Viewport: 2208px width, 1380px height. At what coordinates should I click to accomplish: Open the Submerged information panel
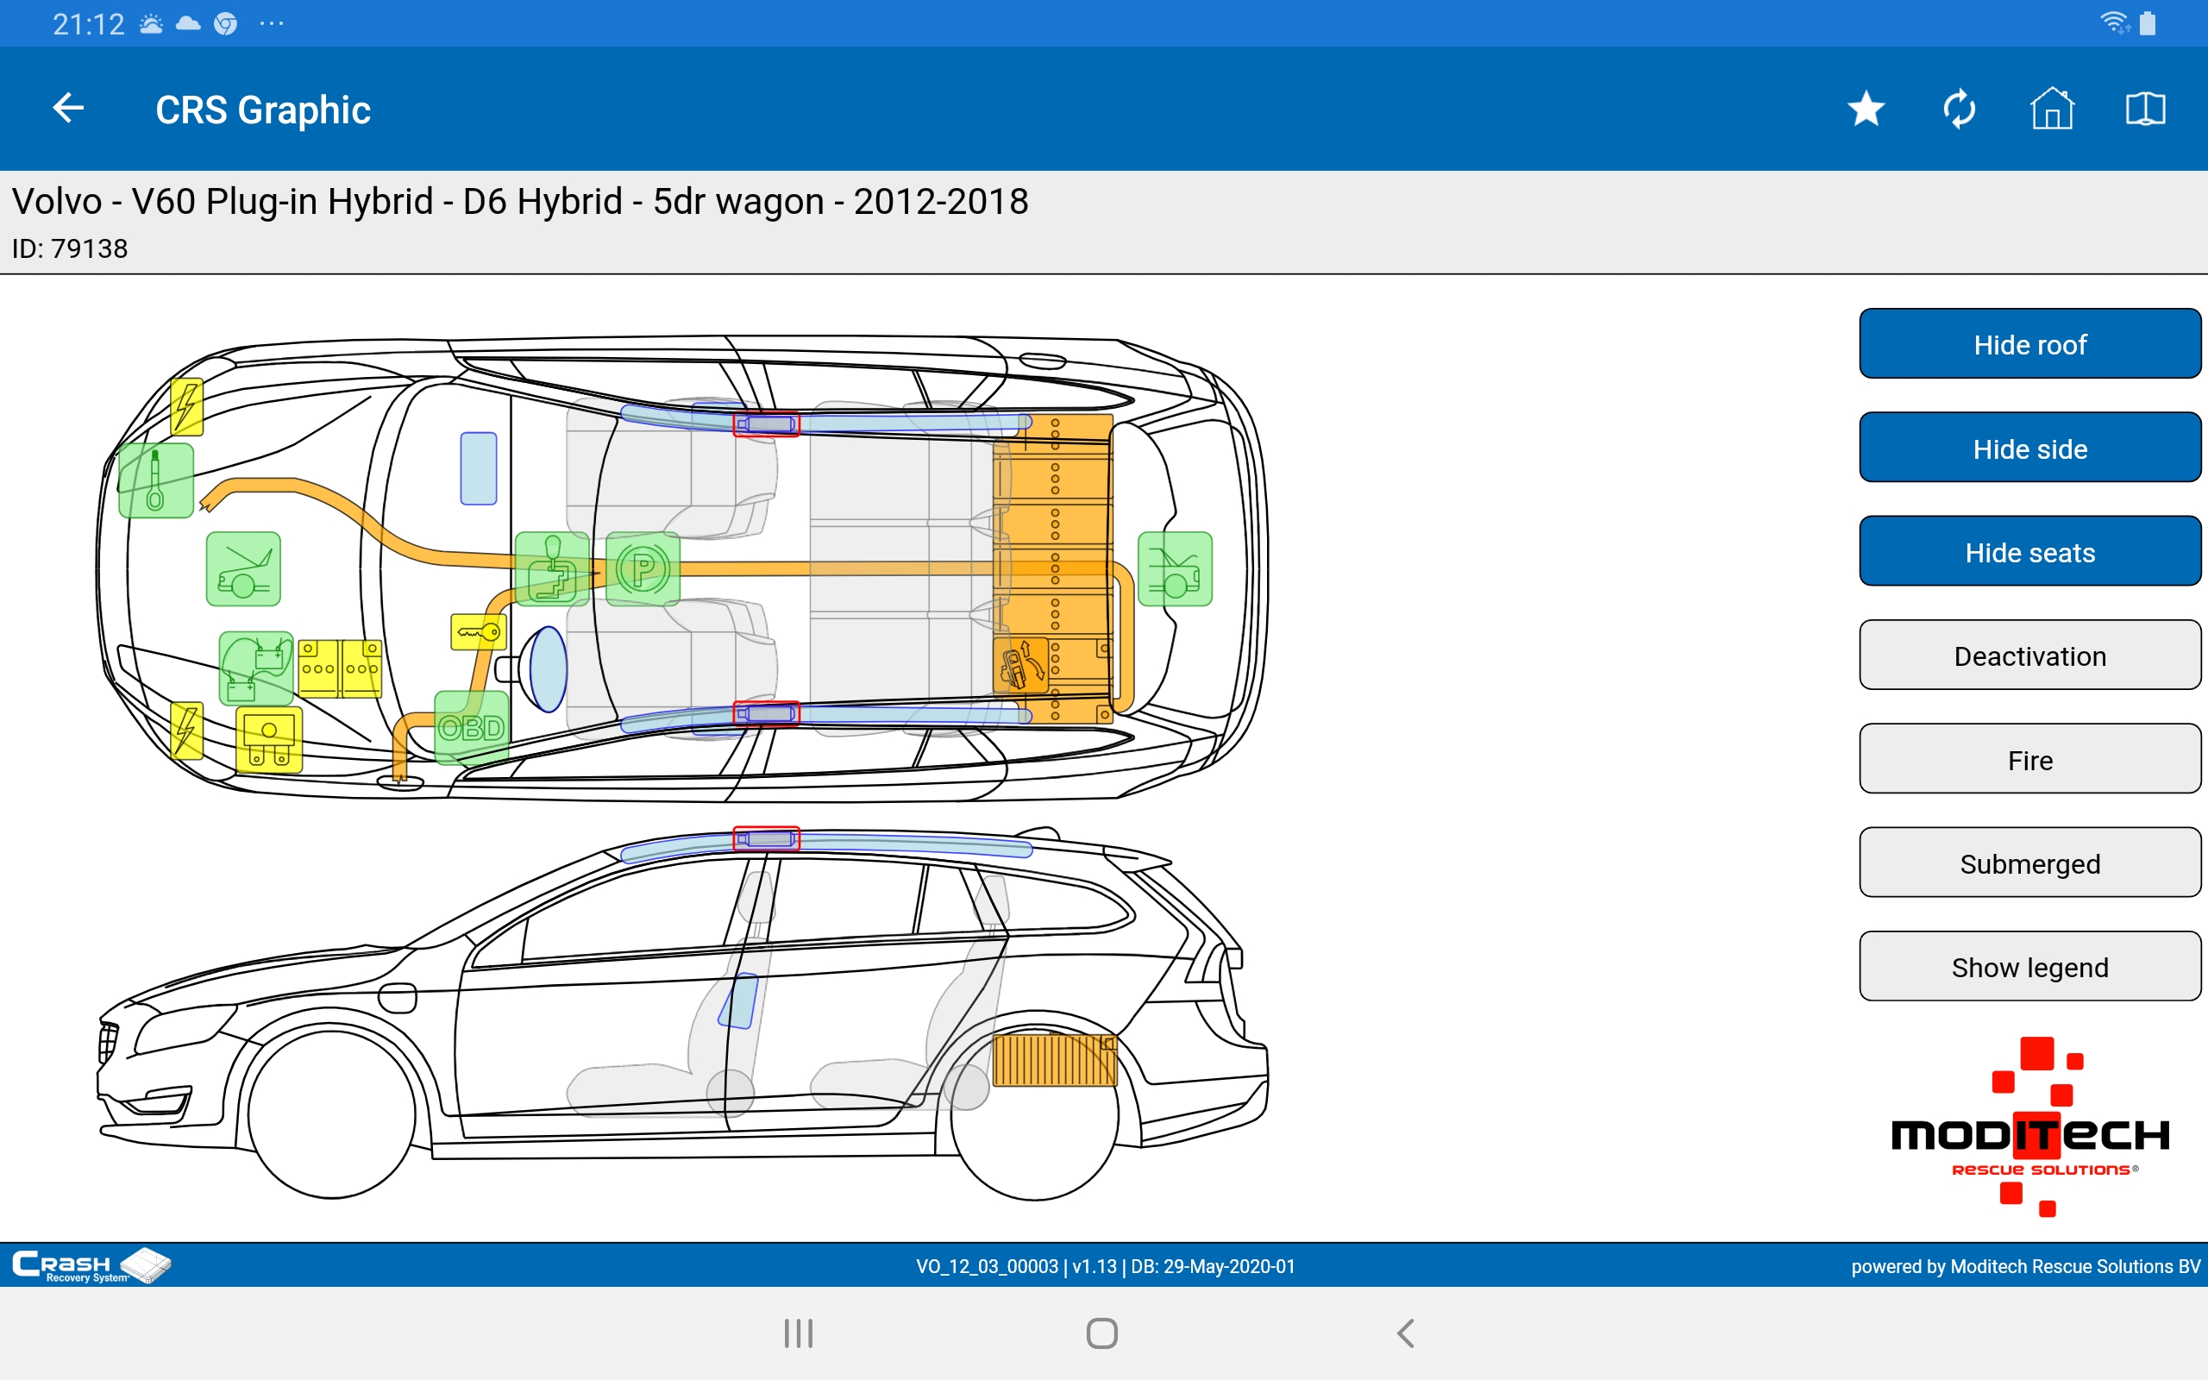(2029, 862)
